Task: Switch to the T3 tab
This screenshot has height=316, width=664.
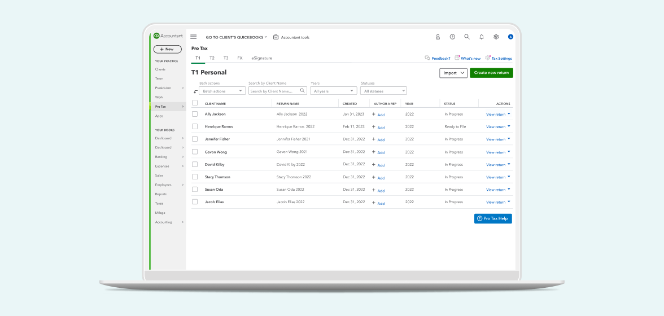Action: pos(226,58)
